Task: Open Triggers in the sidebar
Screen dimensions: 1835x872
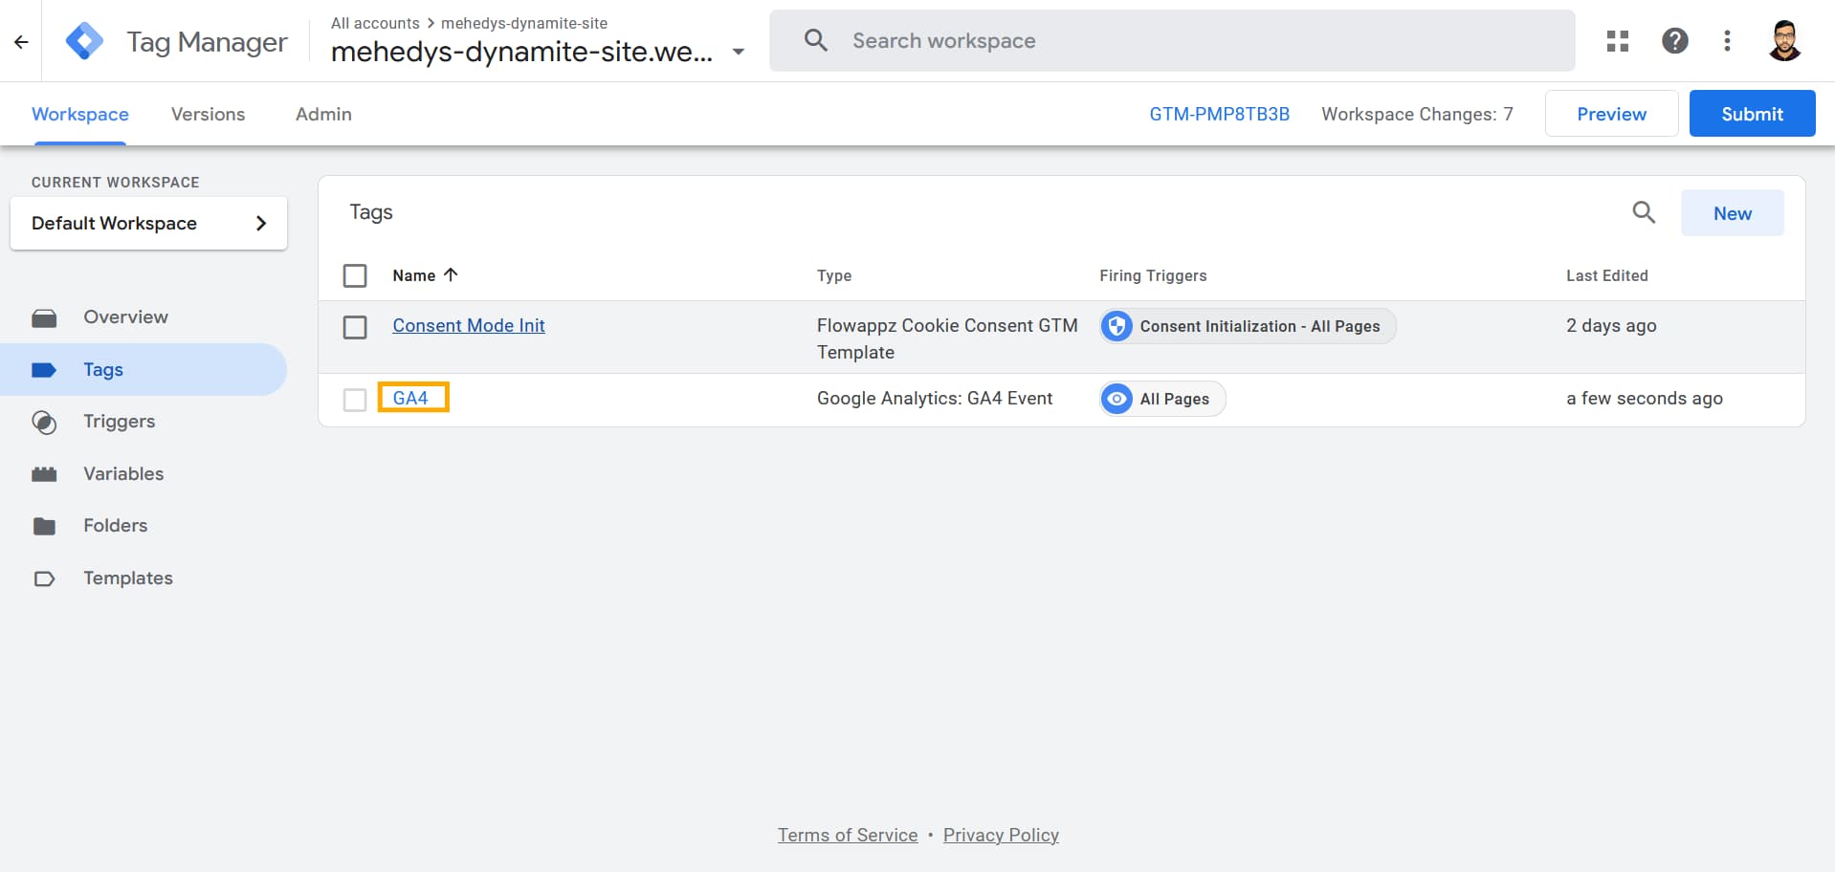Action: (119, 421)
